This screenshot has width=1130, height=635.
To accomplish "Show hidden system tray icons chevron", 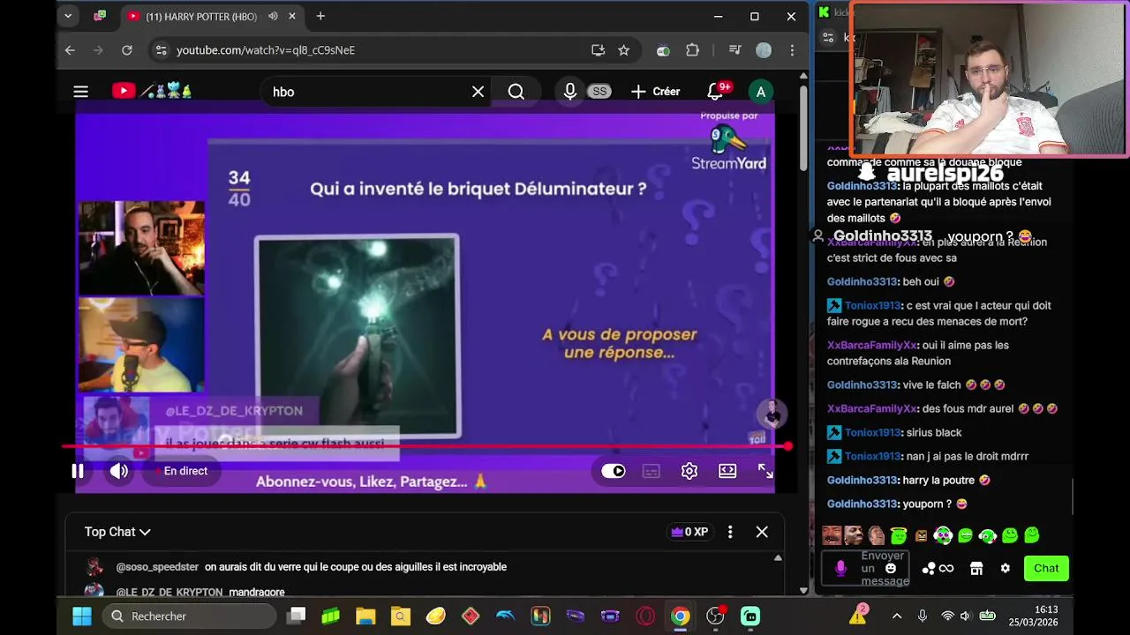I will tap(897, 616).
